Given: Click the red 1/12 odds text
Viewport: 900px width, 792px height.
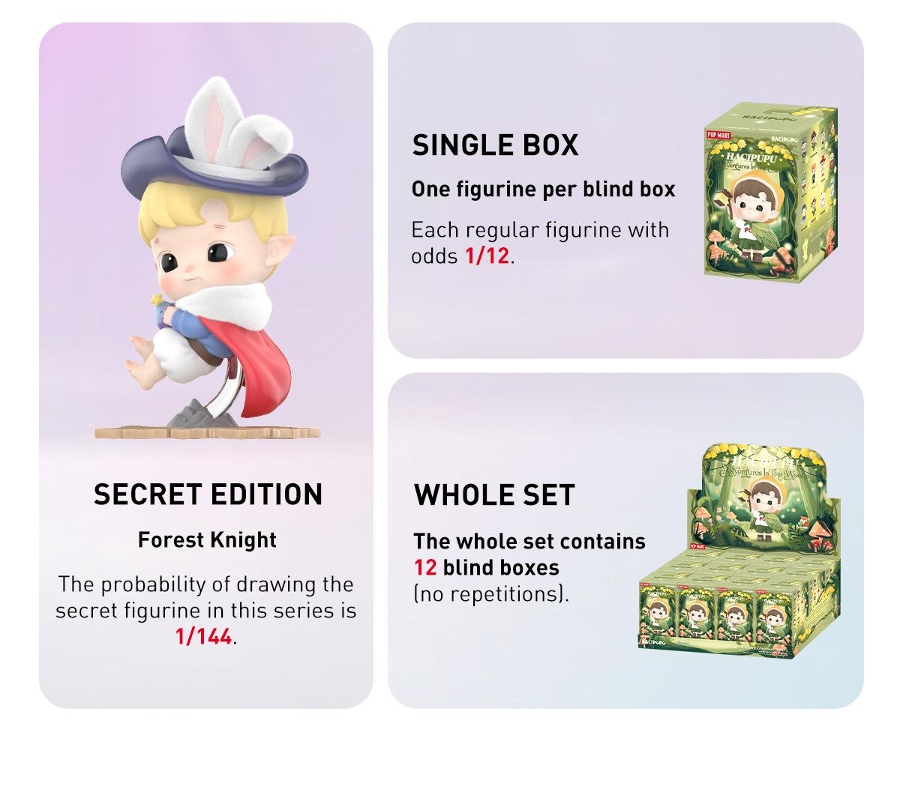Looking at the screenshot, I should pyautogui.click(x=487, y=256).
